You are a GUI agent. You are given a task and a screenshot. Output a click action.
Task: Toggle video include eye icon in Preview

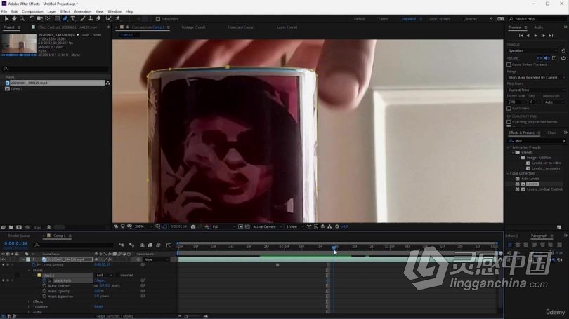click(539, 58)
